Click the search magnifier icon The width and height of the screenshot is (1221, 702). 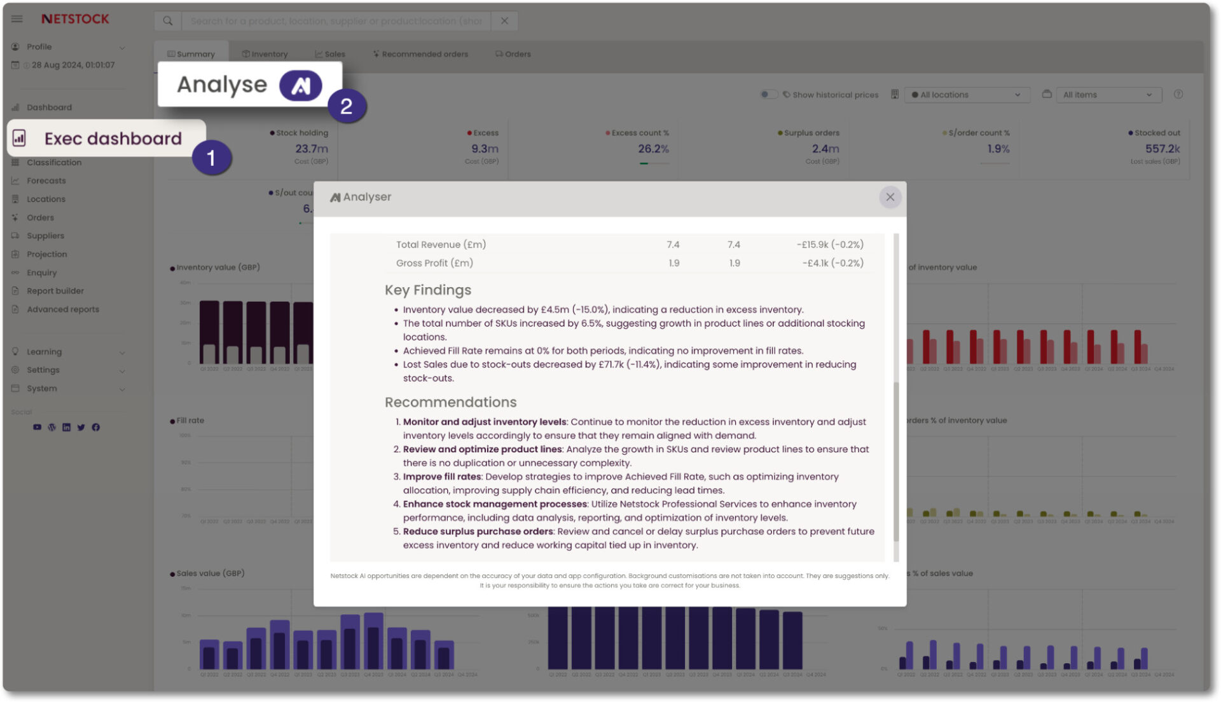168,21
